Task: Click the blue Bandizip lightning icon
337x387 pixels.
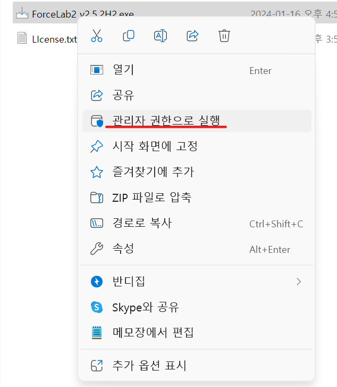Action: tap(97, 282)
